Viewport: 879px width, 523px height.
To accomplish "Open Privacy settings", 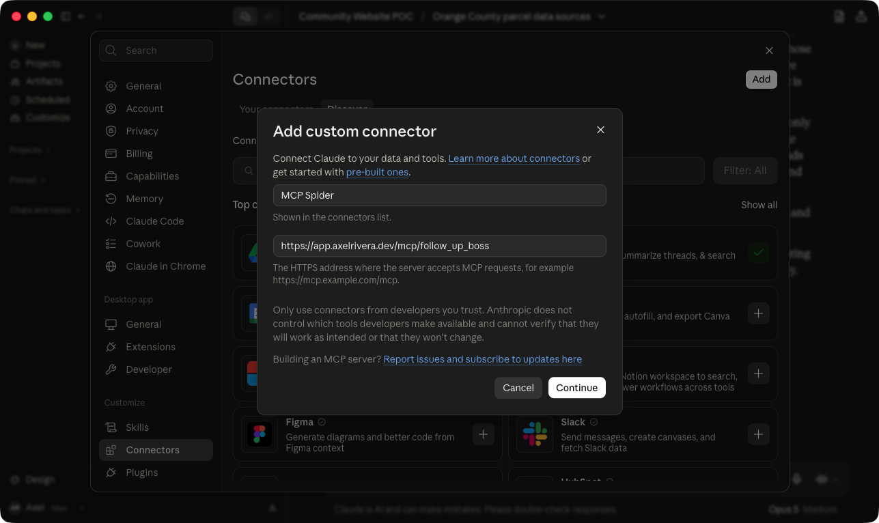I will (156, 131).
